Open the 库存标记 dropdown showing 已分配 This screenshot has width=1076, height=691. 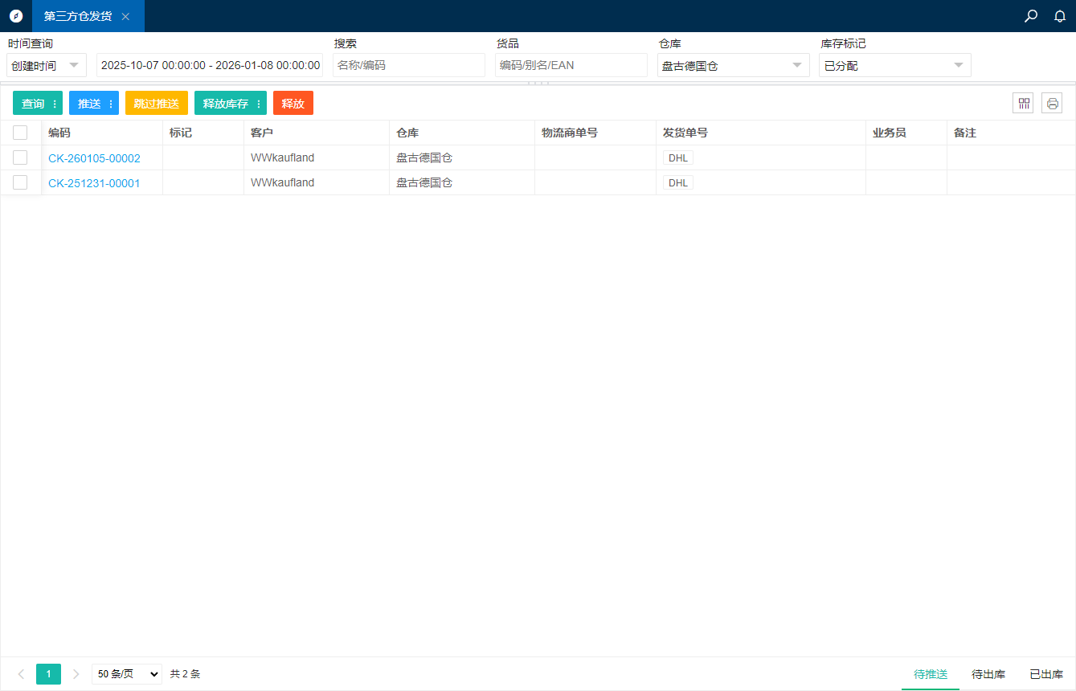pyautogui.click(x=894, y=65)
